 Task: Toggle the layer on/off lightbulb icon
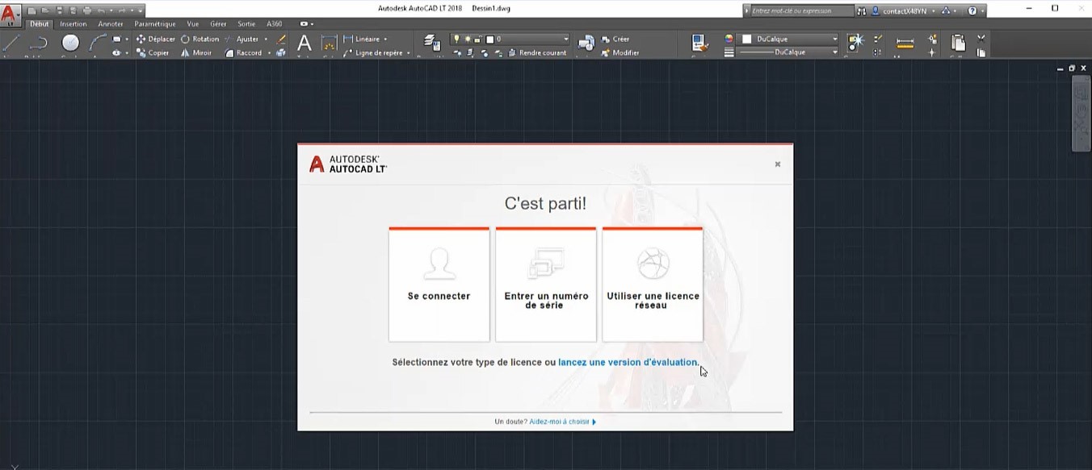456,39
